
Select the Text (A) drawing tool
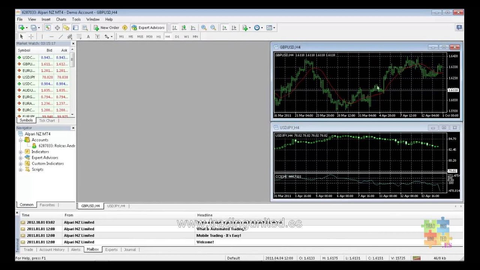(x=88, y=36)
